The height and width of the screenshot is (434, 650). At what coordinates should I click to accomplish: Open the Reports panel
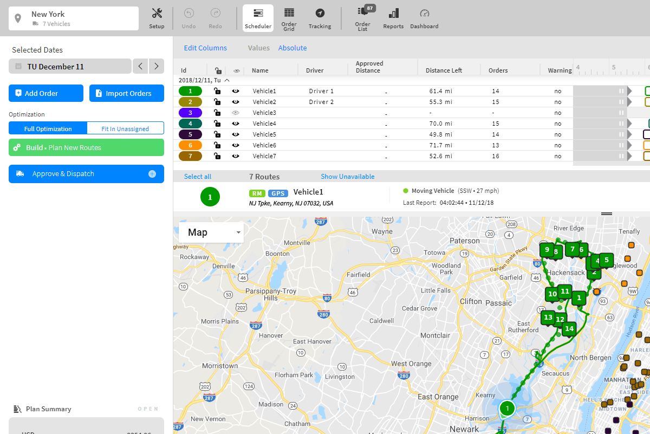[393, 18]
